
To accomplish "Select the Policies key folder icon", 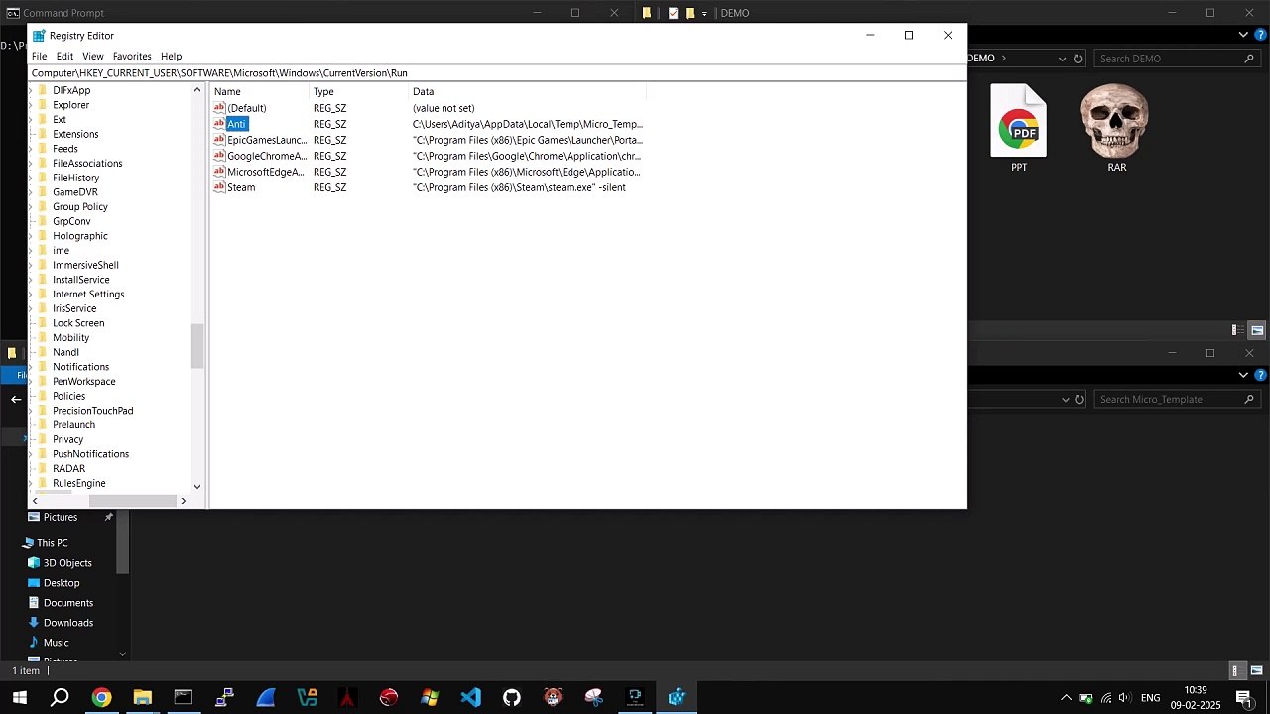I will pos(42,396).
